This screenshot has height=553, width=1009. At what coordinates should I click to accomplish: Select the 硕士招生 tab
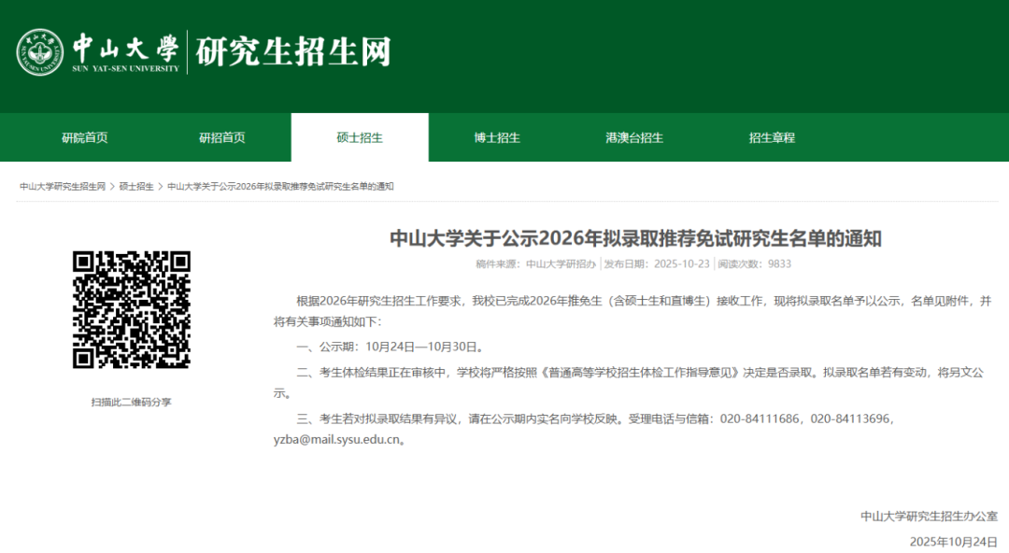[360, 137]
